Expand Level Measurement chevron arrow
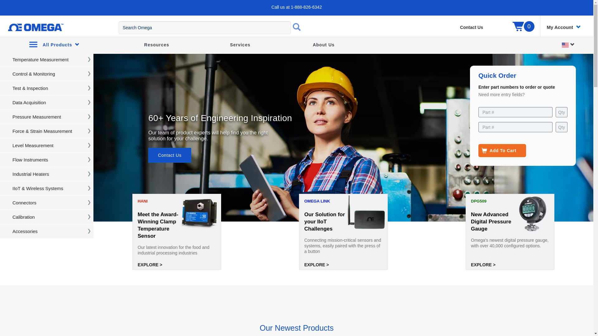598x336 pixels. (89, 145)
